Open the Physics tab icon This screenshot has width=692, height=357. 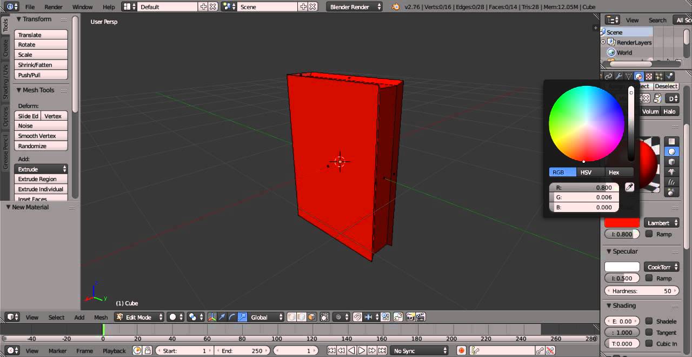pyautogui.click(x=669, y=76)
